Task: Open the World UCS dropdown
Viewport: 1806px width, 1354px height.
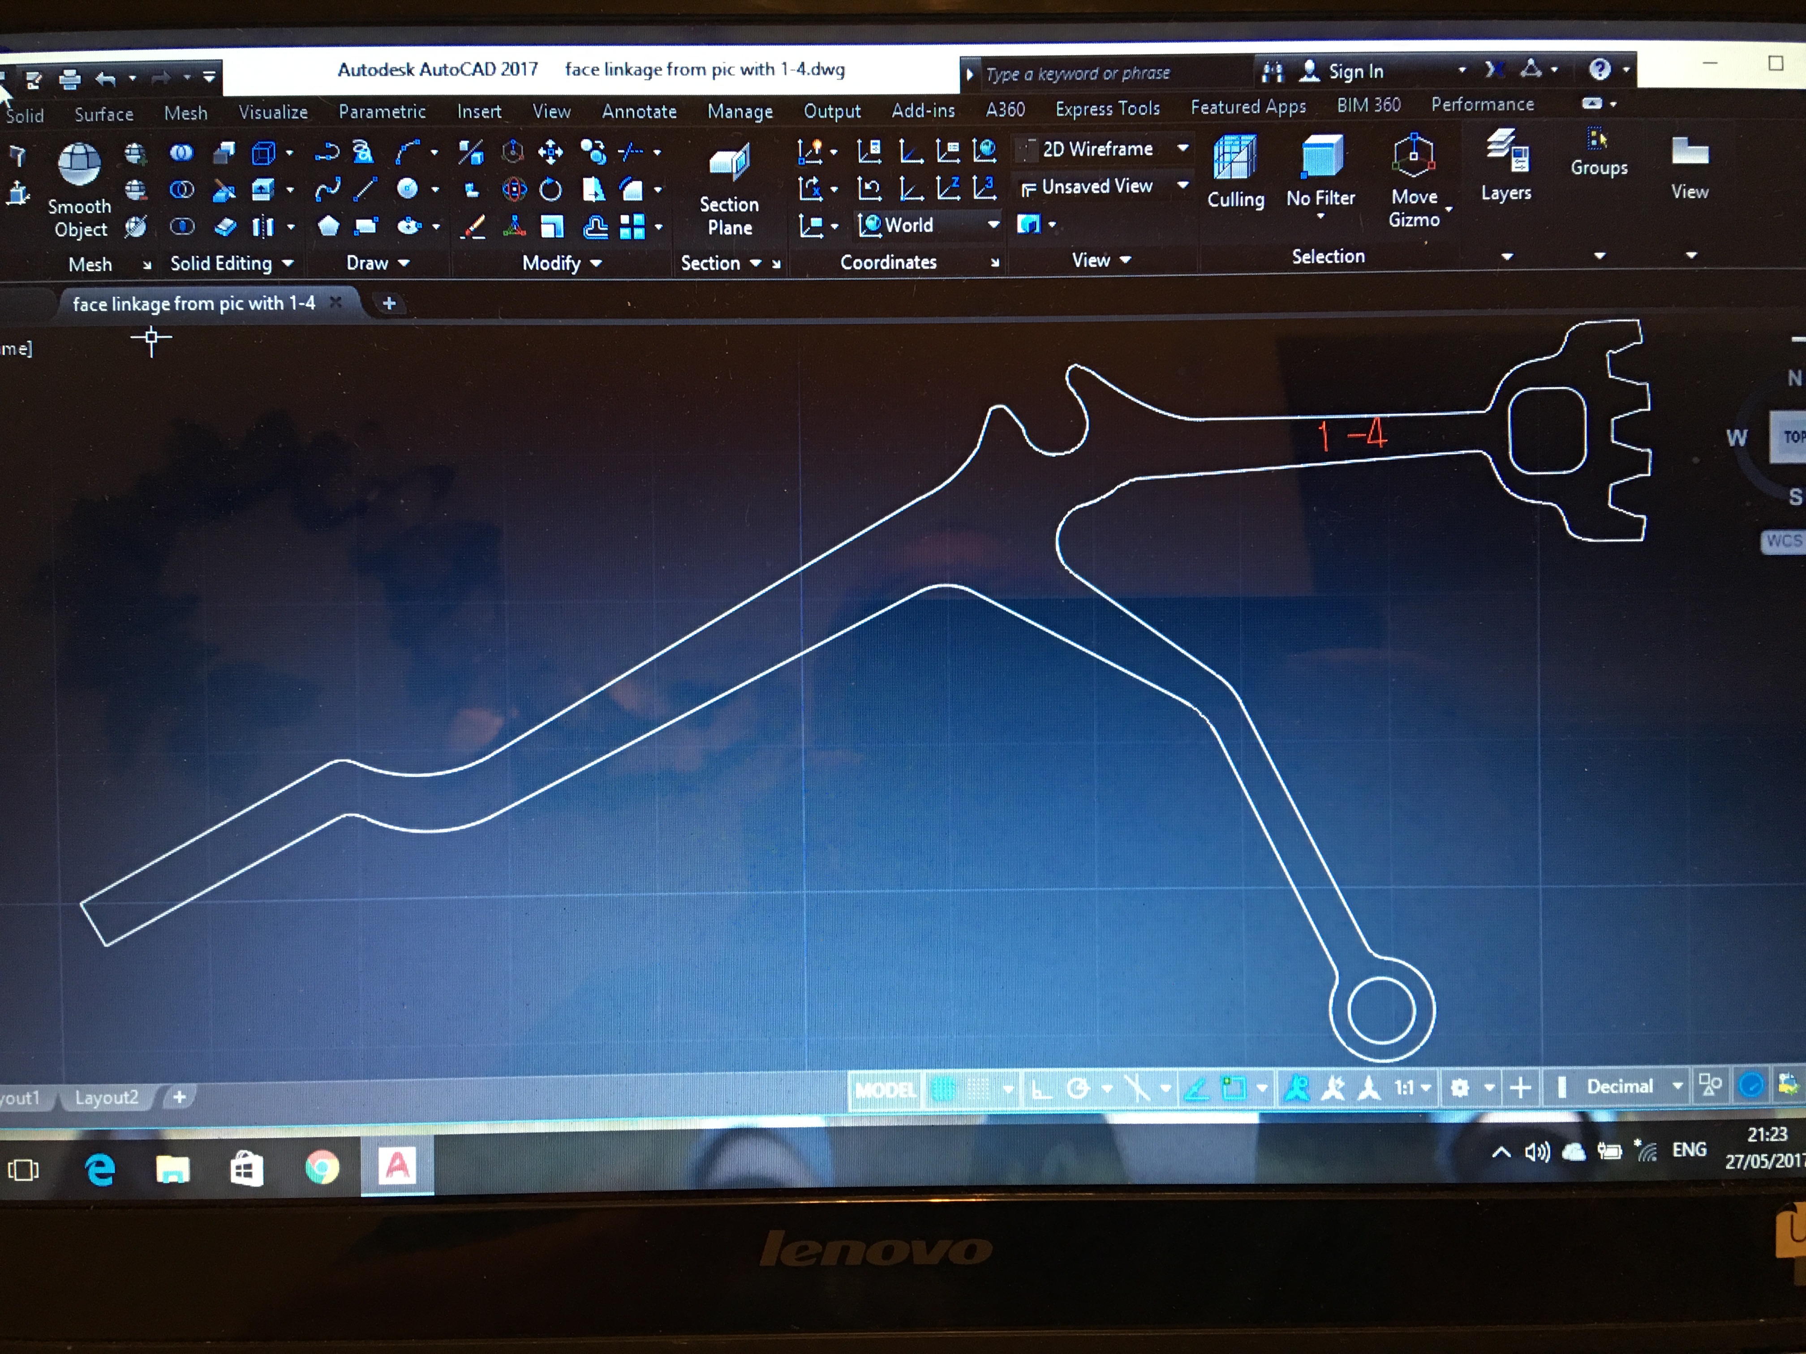Action: (929, 224)
